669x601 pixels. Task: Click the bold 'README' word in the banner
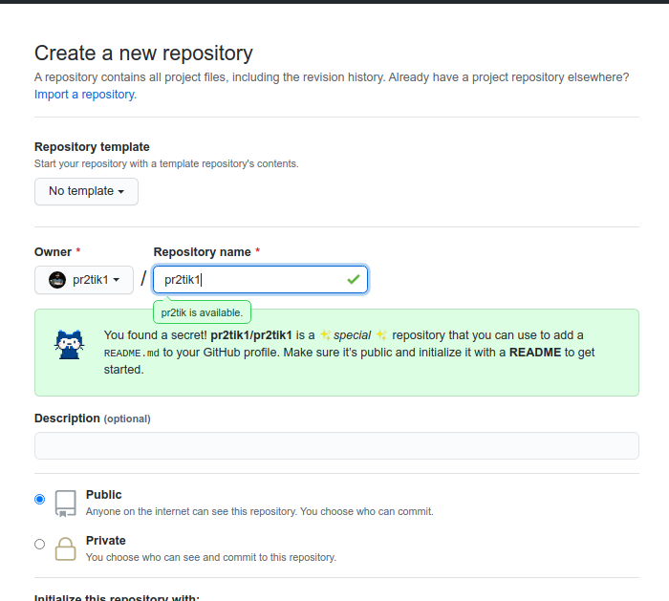click(535, 353)
